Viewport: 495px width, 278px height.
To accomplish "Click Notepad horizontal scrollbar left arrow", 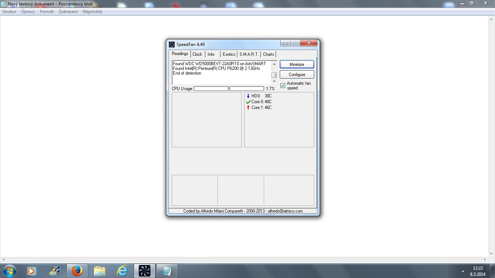I will [x=3, y=260].
